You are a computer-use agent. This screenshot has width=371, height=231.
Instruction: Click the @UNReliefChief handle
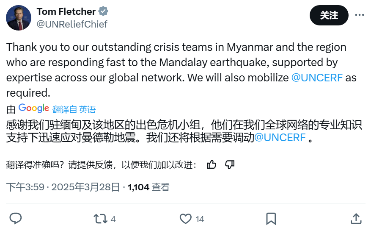(72, 24)
